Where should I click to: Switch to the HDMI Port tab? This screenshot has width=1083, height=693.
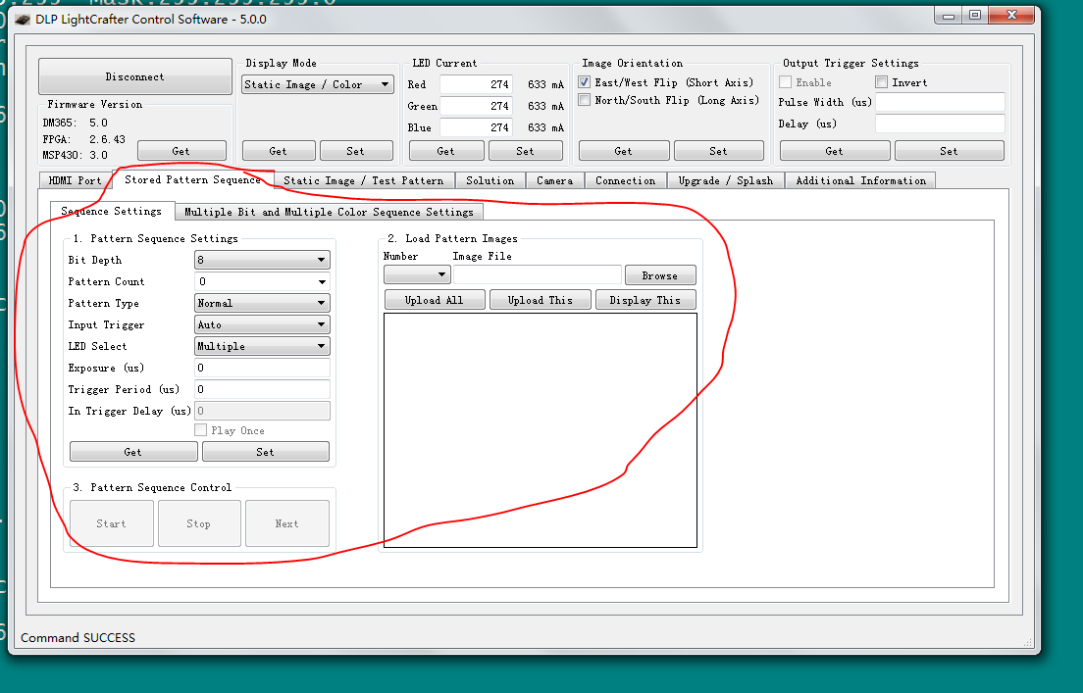(x=76, y=180)
